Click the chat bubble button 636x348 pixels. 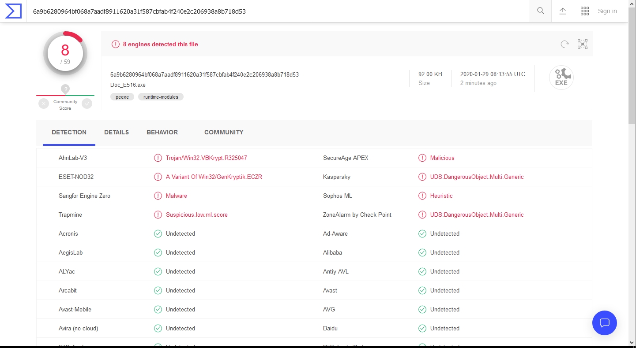(604, 323)
